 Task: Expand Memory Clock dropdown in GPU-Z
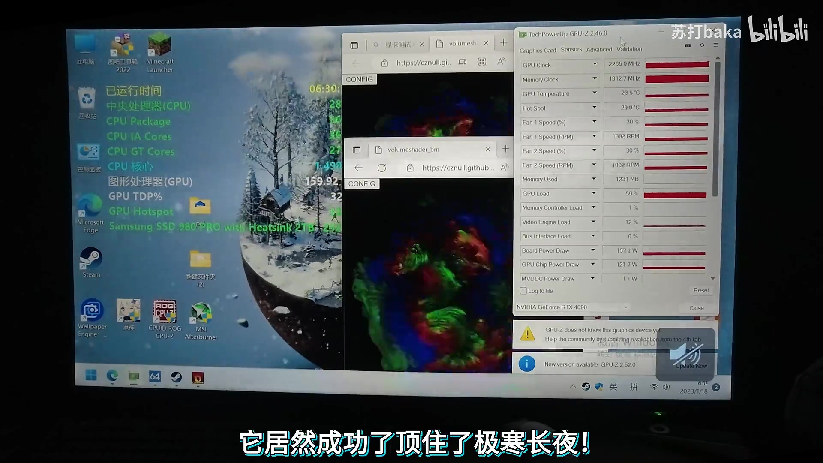click(x=594, y=78)
